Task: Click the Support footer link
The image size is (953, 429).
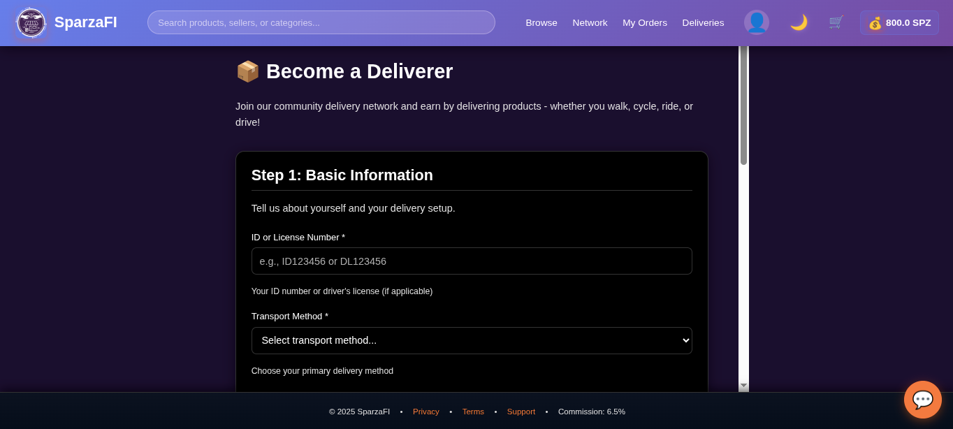Action: pos(521,412)
